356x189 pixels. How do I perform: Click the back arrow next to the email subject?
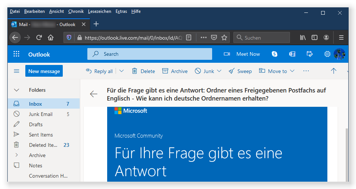pyautogui.click(x=94, y=94)
